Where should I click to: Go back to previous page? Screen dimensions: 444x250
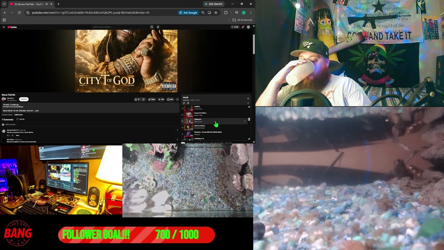click(5, 12)
